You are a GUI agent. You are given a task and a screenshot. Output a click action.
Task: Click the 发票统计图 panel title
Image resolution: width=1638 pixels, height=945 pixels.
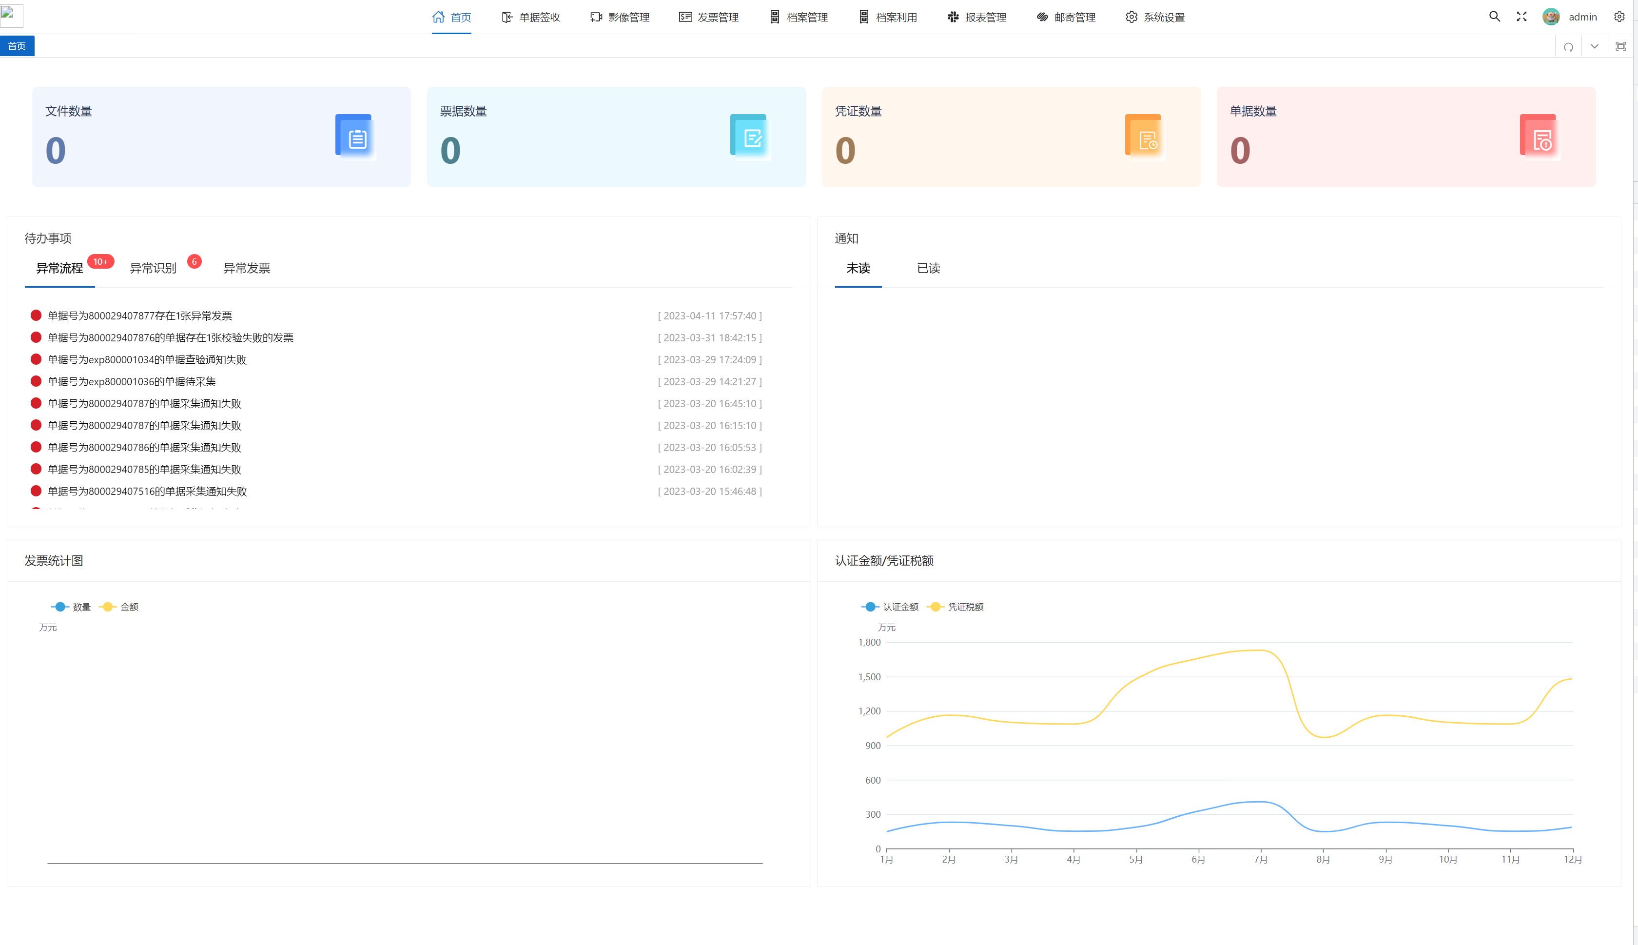54,561
